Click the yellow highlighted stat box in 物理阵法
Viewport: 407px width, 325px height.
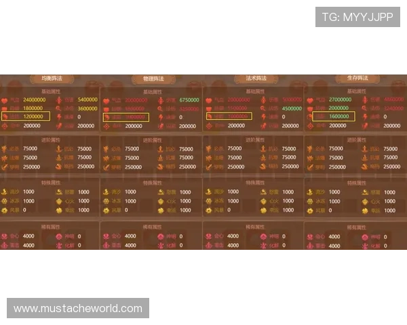(x=126, y=116)
